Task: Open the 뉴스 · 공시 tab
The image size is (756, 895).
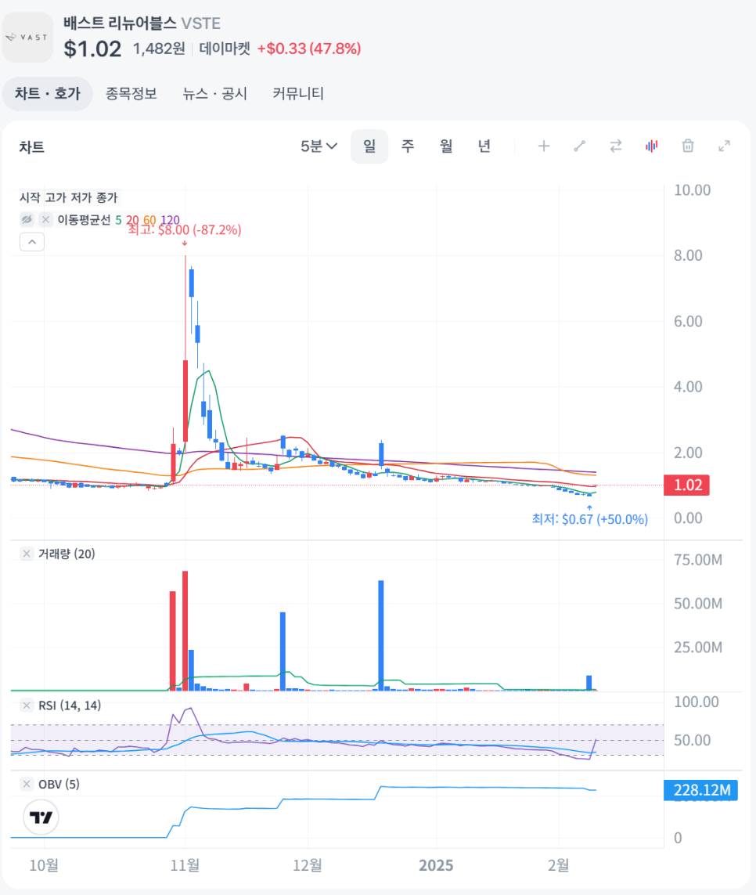Action: [214, 94]
